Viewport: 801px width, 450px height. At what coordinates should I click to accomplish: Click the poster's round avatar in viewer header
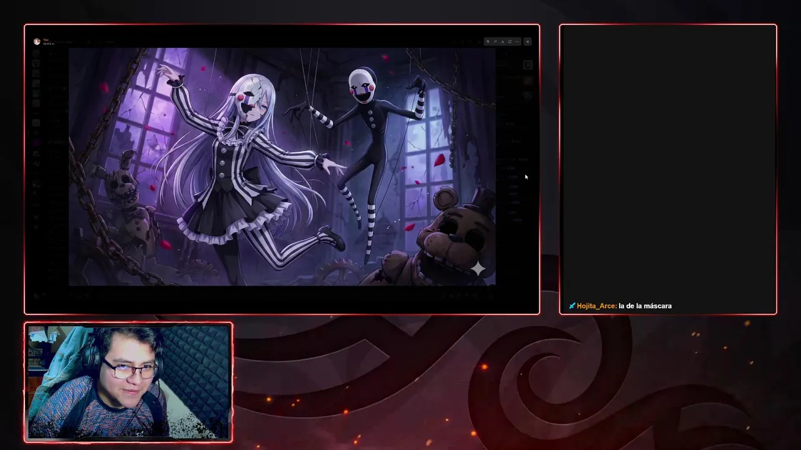point(37,41)
